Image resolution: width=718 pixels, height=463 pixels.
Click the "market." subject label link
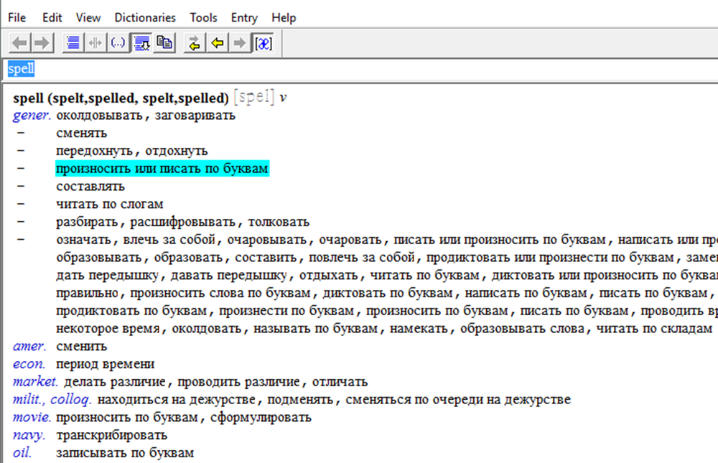pos(35,381)
